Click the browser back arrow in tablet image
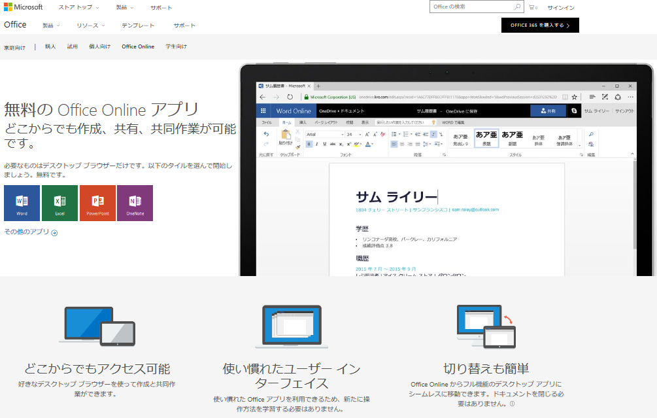 click(263, 97)
